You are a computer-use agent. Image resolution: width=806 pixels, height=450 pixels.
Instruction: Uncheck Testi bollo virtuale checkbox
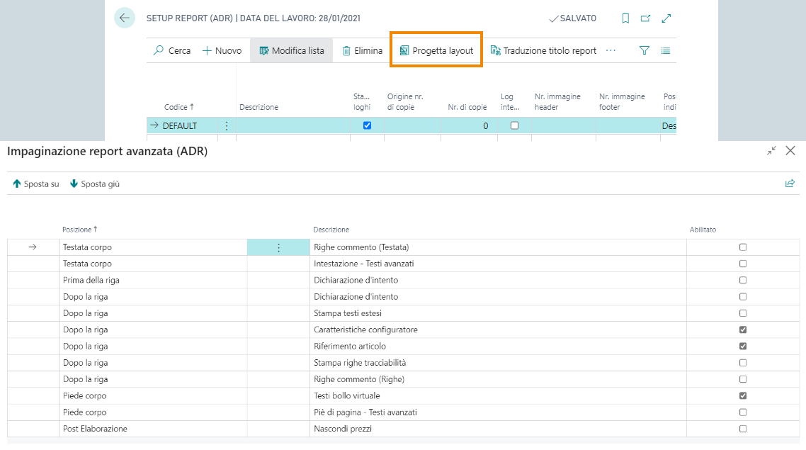[x=743, y=395]
